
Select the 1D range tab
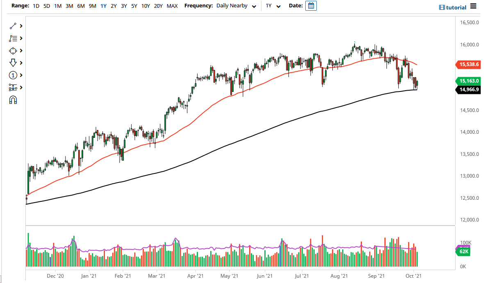coord(36,6)
